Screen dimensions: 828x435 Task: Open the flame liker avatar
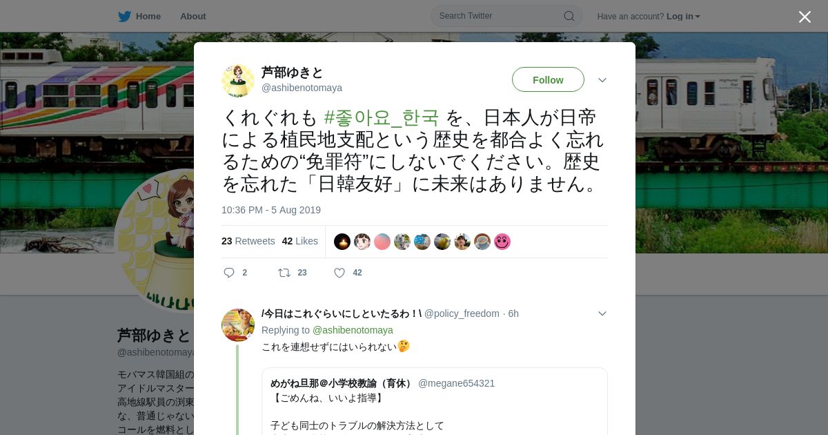coord(342,242)
